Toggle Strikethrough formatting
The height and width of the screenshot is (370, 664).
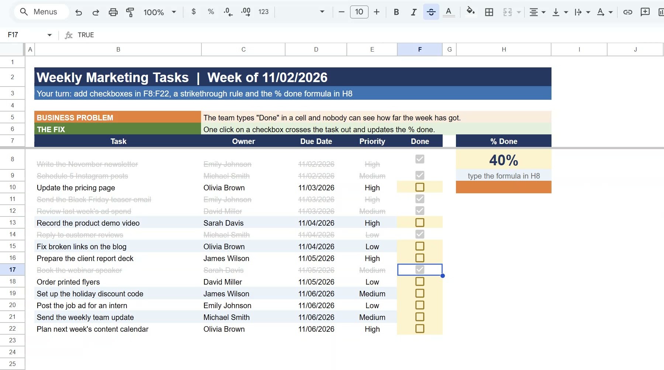click(431, 12)
